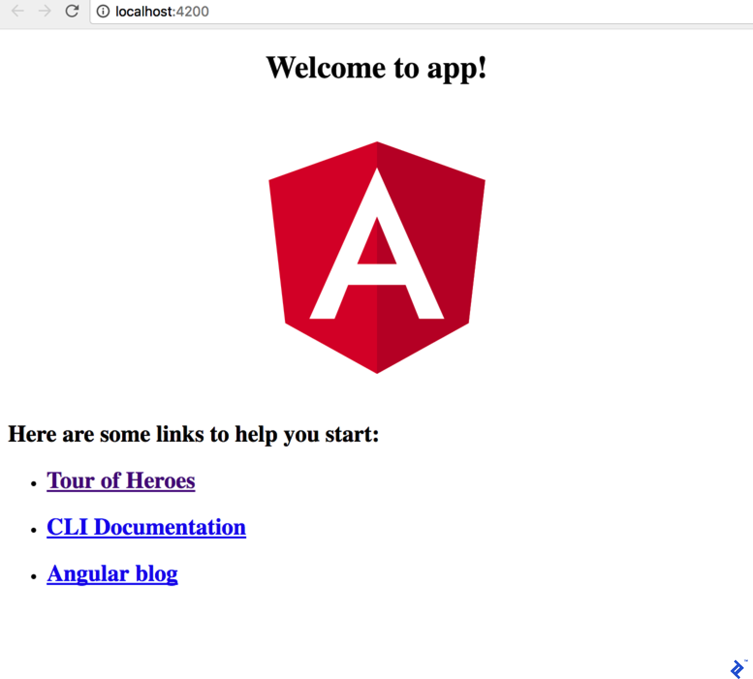Image resolution: width=753 pixels, height=679 pixels.
Task: Click the Welcome to app! heading
Action: tap(376, 68)
